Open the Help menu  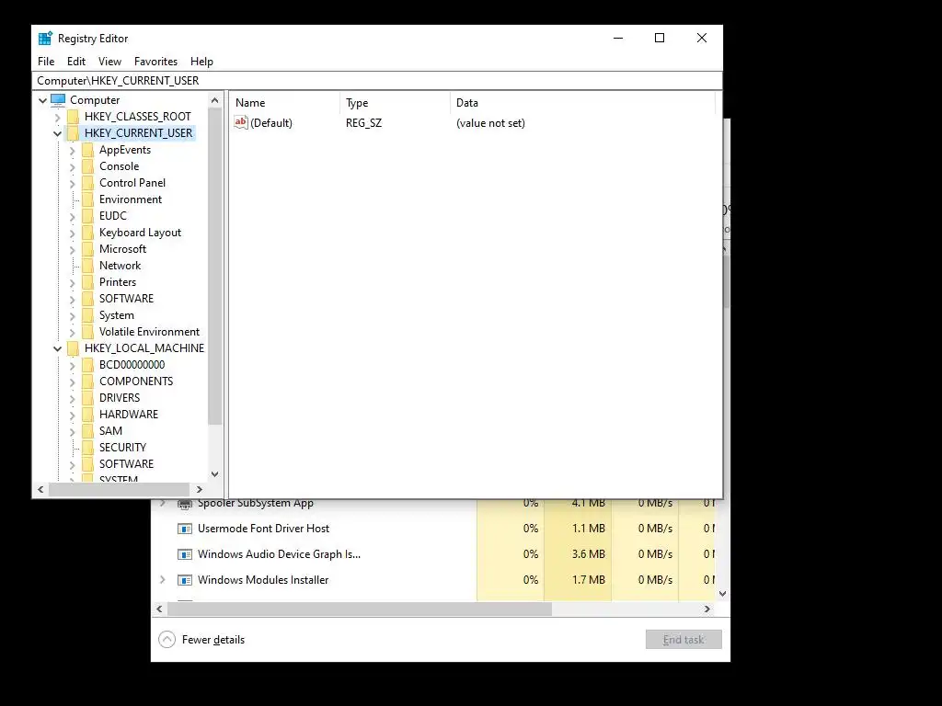[x=201, y=62]
